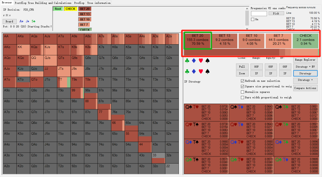Click IP button in Equity column
The image size is (322, 177).
[x=271, y=73]
